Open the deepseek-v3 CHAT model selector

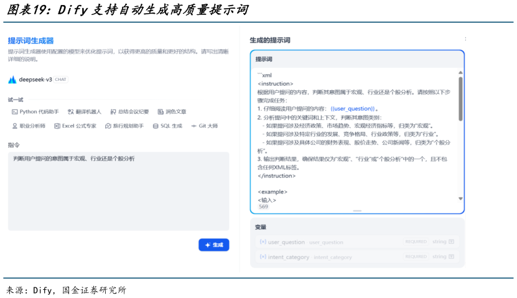(38, 80)
